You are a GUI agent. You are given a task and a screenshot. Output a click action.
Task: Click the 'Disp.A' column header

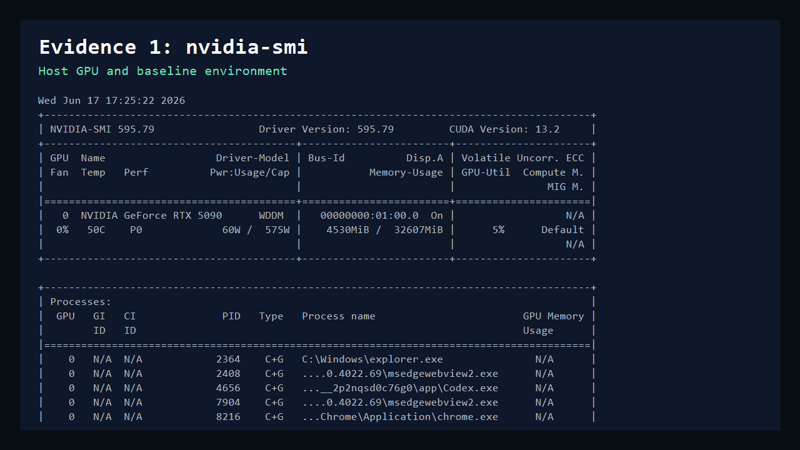pos(424,158)
